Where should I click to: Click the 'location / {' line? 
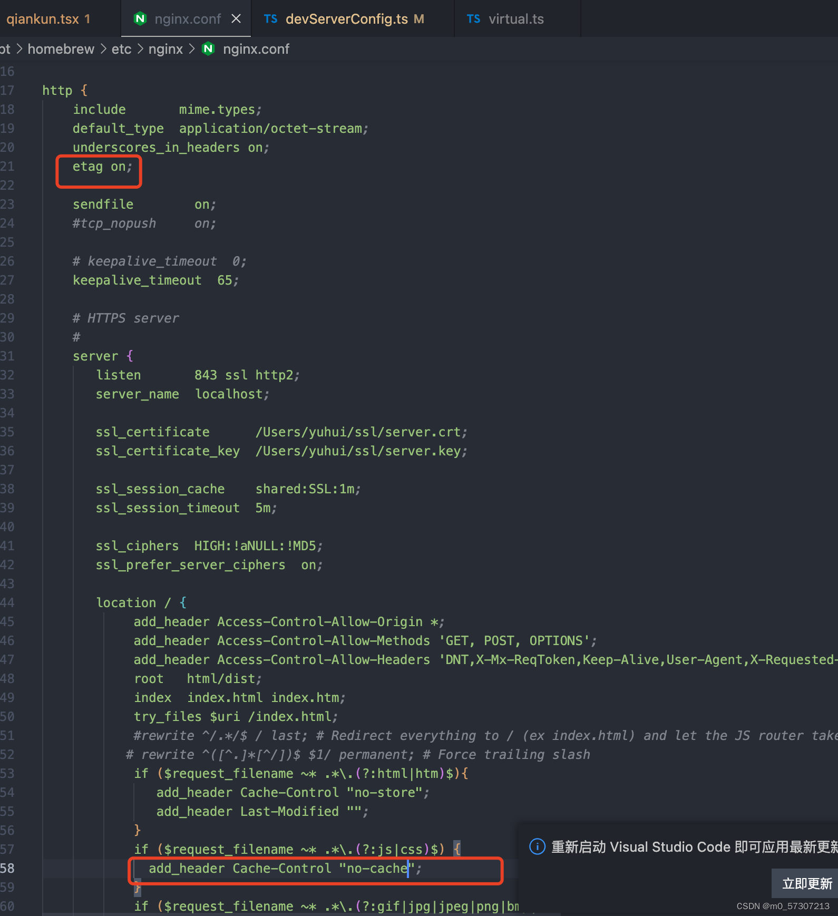click(x=141, y=603)
